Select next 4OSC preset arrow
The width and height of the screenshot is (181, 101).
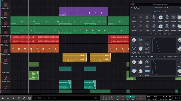pyautogui.click(x=168, y=8)
